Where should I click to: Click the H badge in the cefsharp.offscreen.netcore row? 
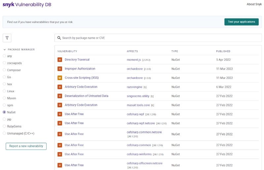point(60,165)
